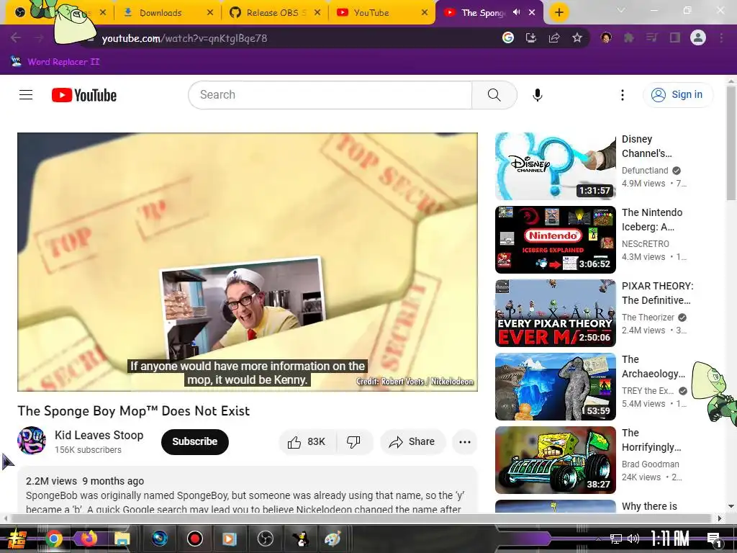The height and width of the screenshot is (553, 737).
Task: Open YouTube settings three-dot menu
Action: click(x=623, y=95)
